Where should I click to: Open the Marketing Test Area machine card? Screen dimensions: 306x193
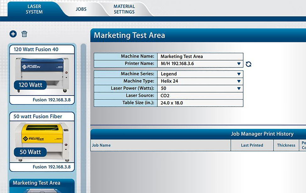[42, 183]
